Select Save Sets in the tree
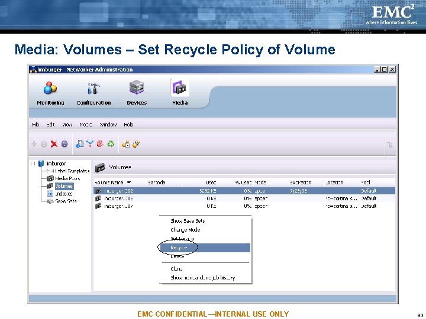Viewport: 426px width, 319px height. click(x=66, y=201)
